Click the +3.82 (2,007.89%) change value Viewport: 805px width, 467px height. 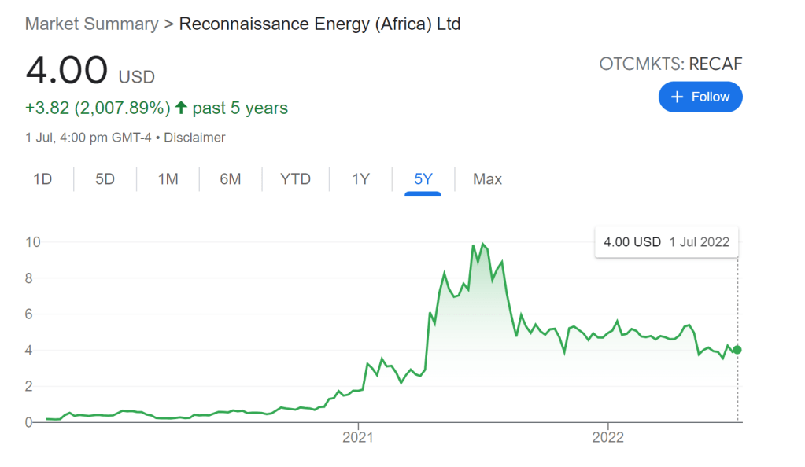tap(98, 108)
